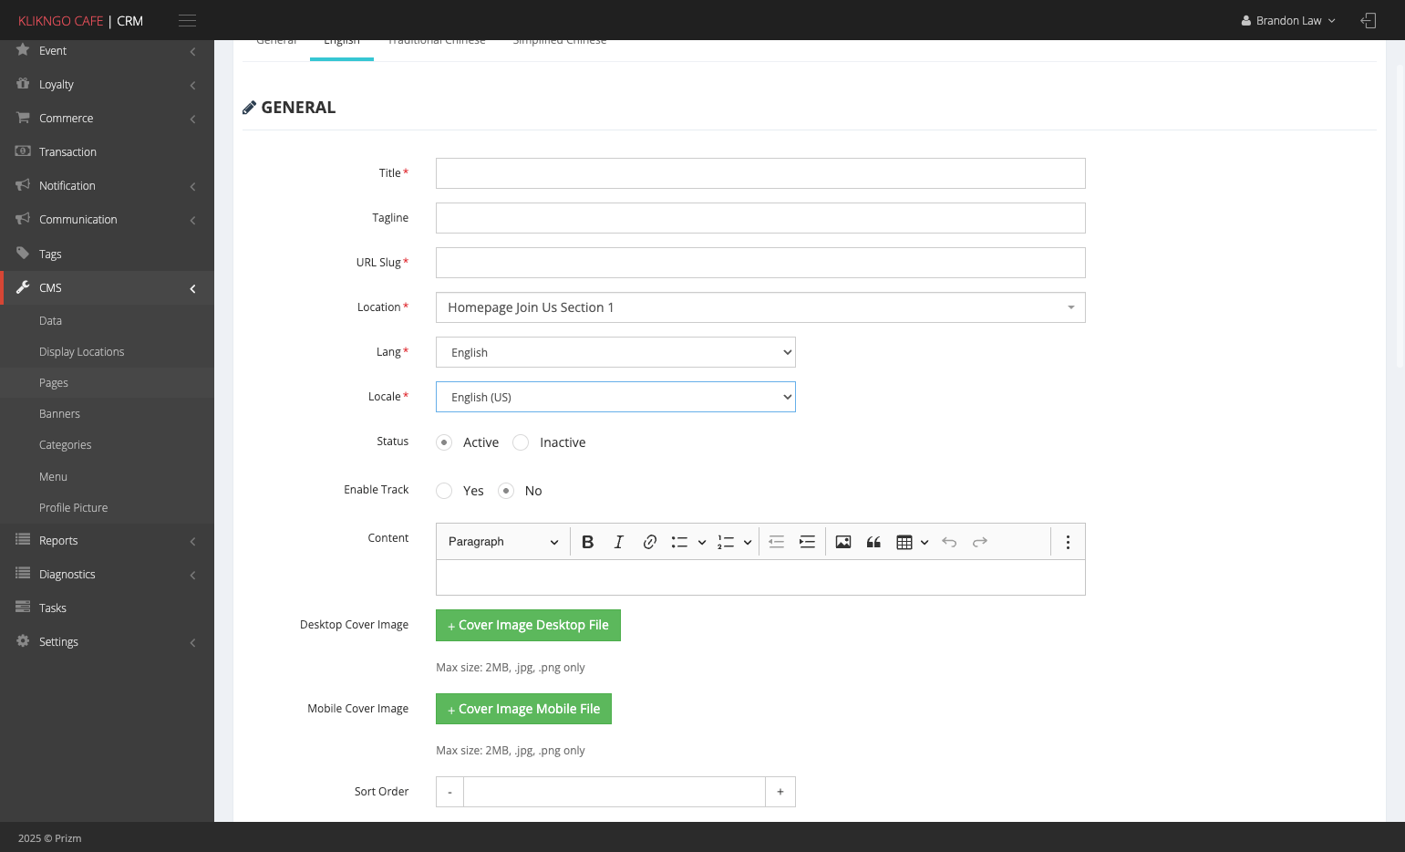
Task: Insert a link using the link icon
Action: click(650, 542)
